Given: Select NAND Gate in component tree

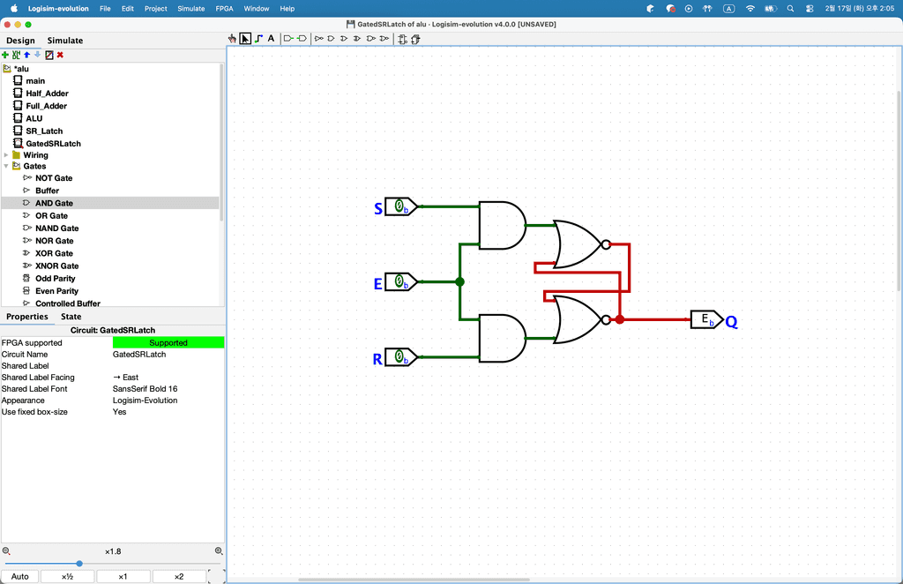Looking at the screenshot, I should click(x=56, y=228).
